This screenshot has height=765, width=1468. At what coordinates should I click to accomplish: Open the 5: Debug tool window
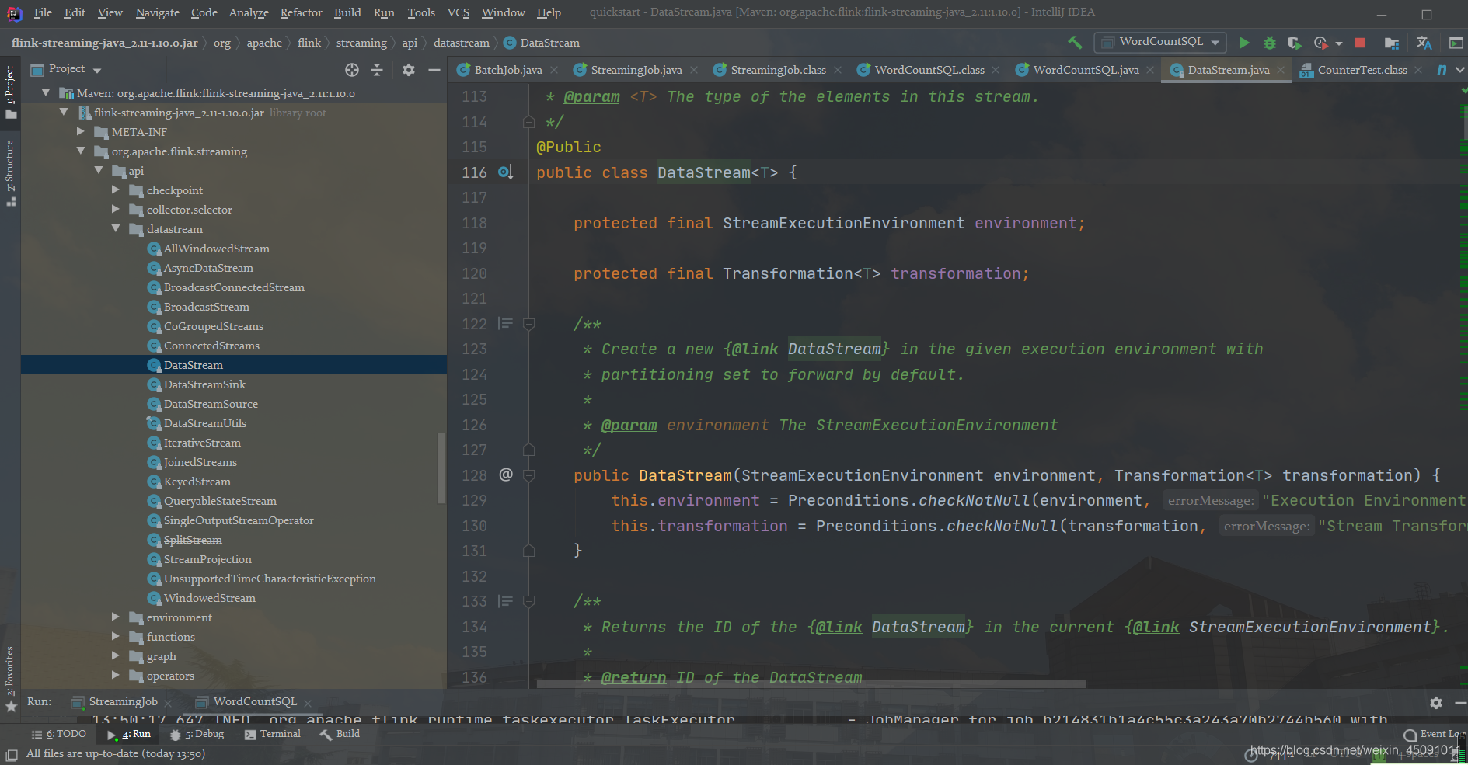197,734
